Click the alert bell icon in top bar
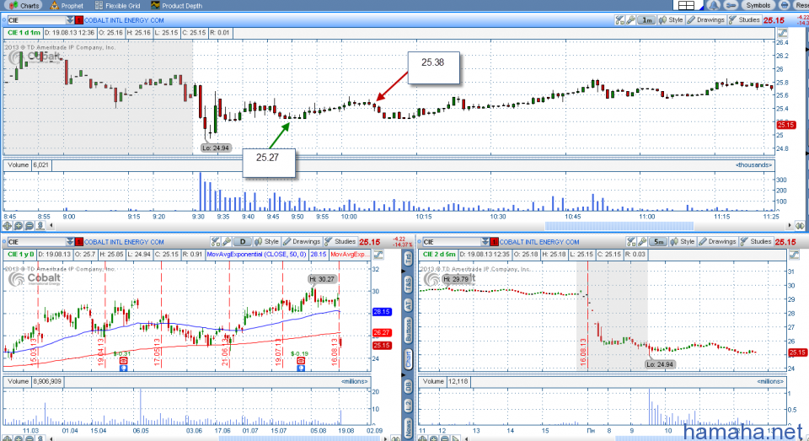The width and height of the screenshot is (809, 441). pos(714,5)
